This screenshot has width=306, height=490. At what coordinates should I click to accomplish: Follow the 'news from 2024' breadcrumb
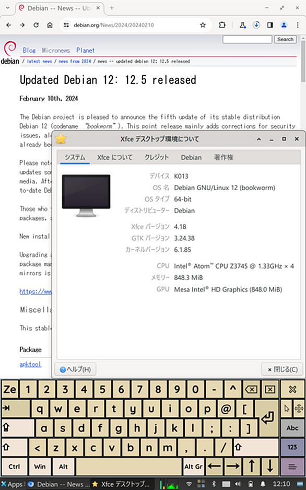(x=75, y=61)
